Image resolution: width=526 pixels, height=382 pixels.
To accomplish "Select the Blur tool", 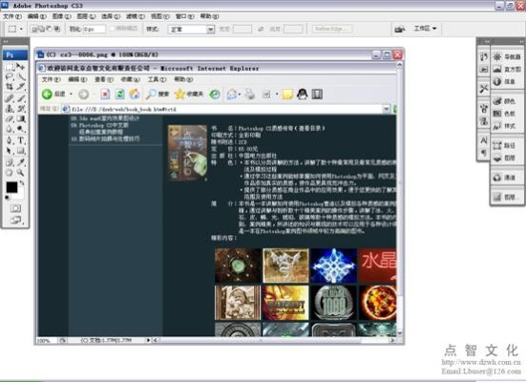I will click(10, 129).
